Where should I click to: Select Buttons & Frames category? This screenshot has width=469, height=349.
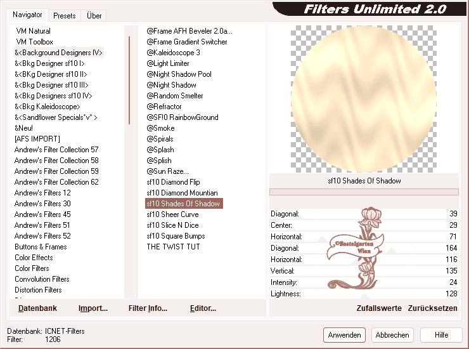(41, 247)
